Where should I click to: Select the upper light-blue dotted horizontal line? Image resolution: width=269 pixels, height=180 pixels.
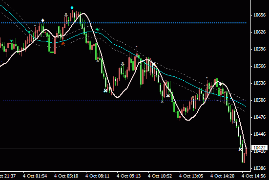124,23
